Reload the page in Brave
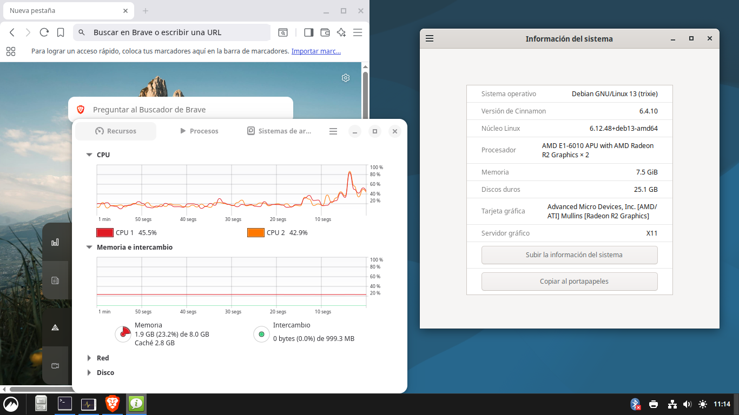 44,32
